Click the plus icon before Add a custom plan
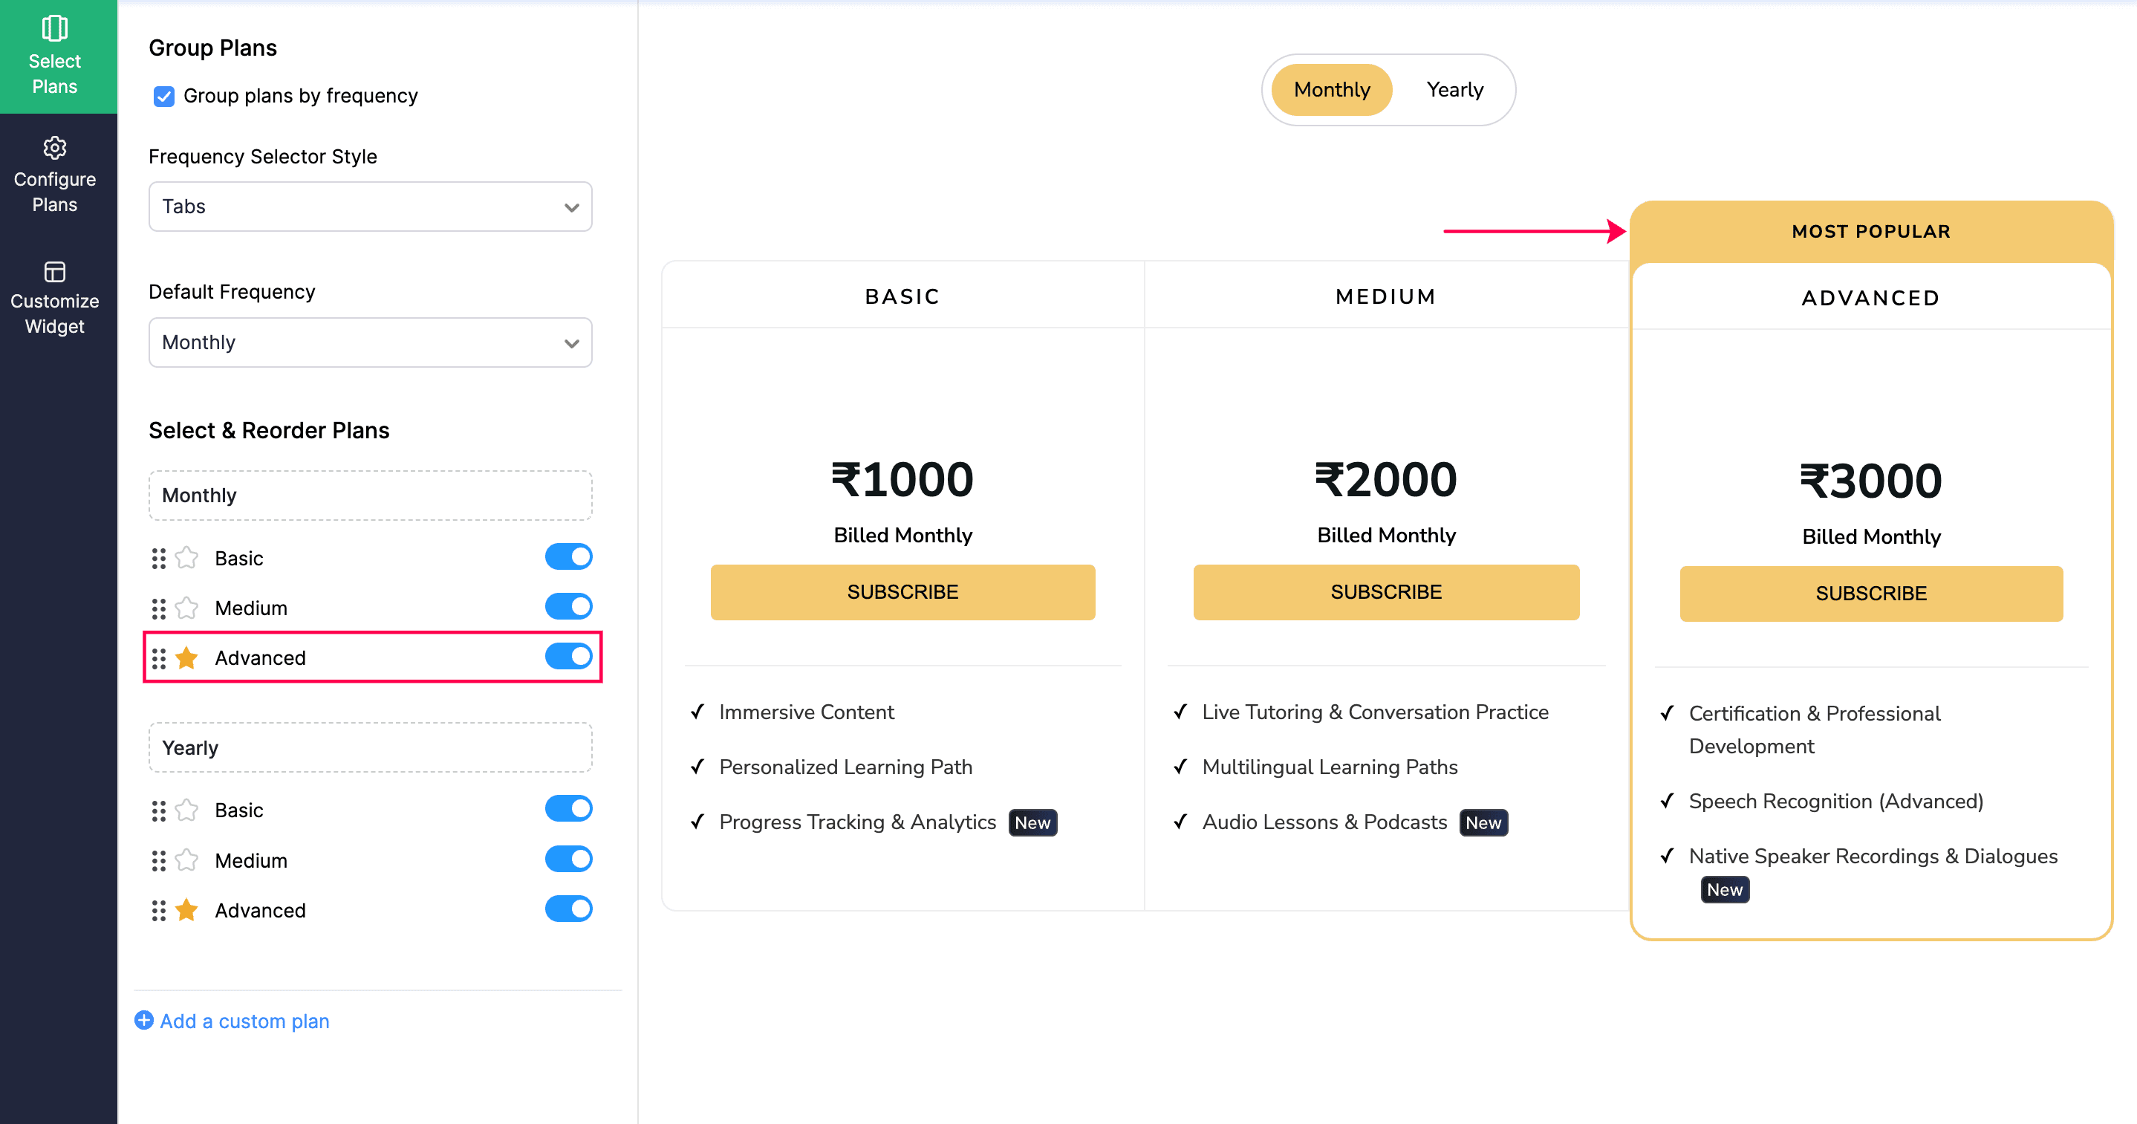 coord(143,1020)
